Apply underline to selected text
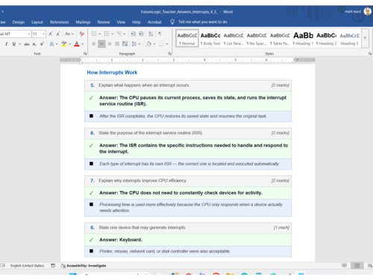The height and width of the screenshot is (280, 373). pos(14,44)
